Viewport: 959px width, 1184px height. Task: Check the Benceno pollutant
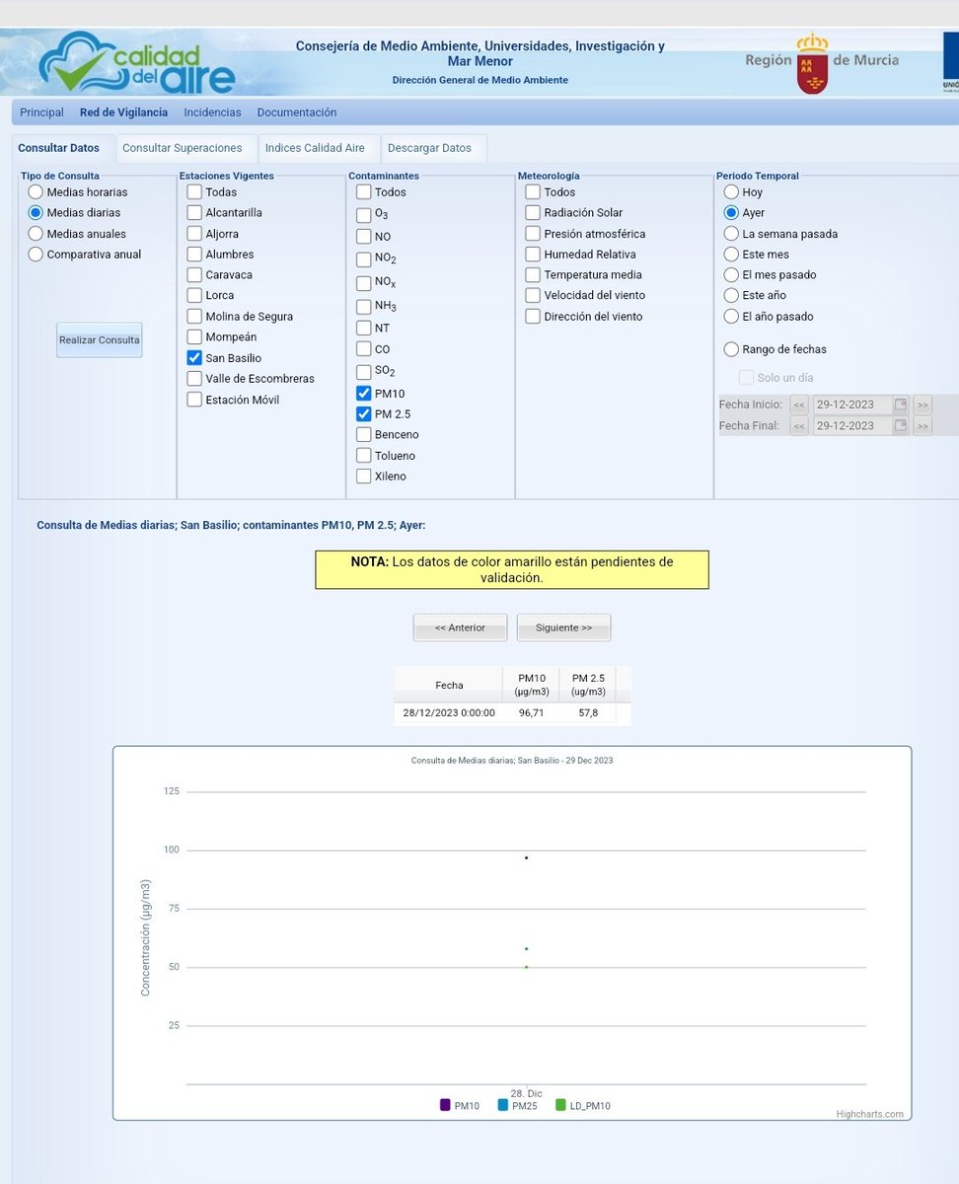pyautogui.click(x=364, y=434)
